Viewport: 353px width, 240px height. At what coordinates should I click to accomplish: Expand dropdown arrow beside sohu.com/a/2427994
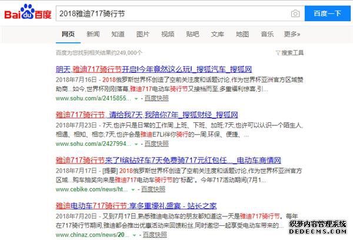(x=136, y=144)
